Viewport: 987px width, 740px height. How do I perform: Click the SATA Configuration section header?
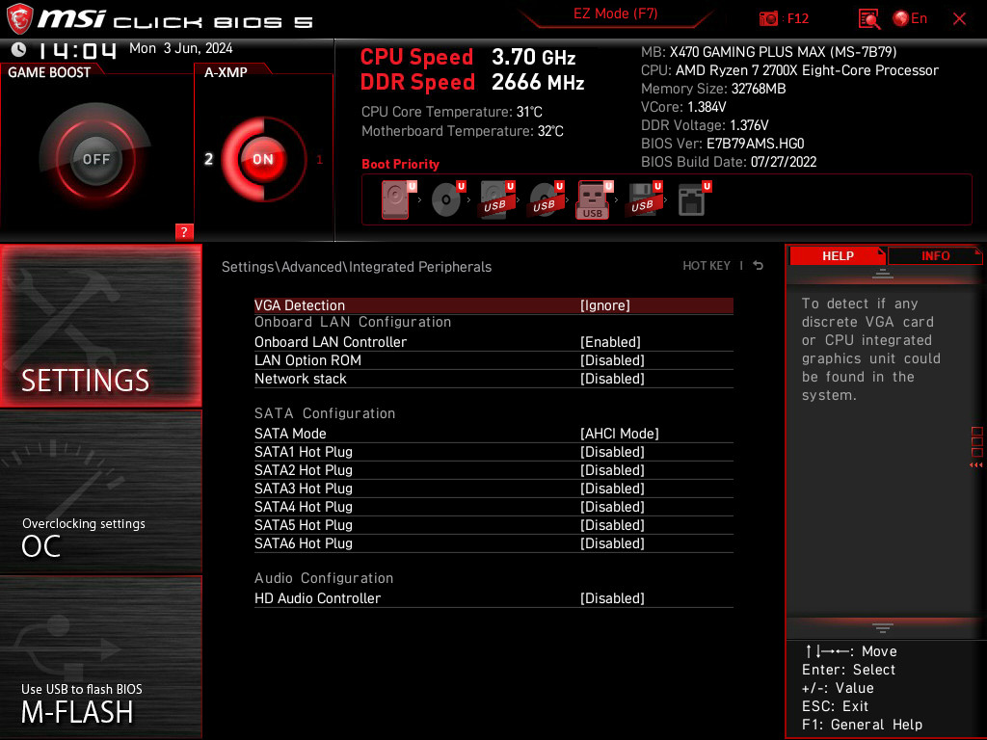point(325,413)
